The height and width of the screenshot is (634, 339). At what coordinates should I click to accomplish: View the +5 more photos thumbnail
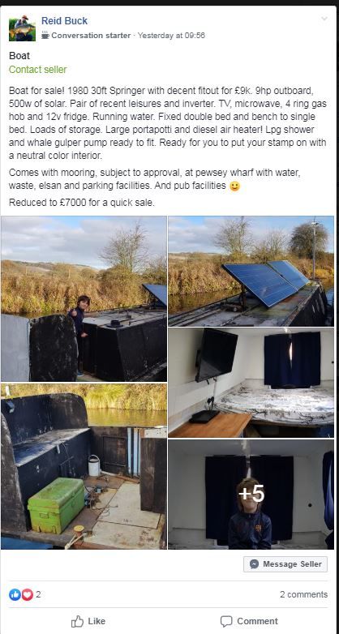(251, 494)
